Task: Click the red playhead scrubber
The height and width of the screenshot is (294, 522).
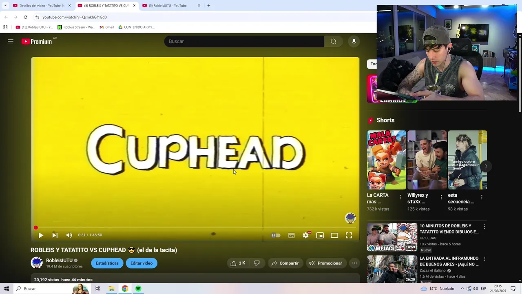Action: pos(36,227)
